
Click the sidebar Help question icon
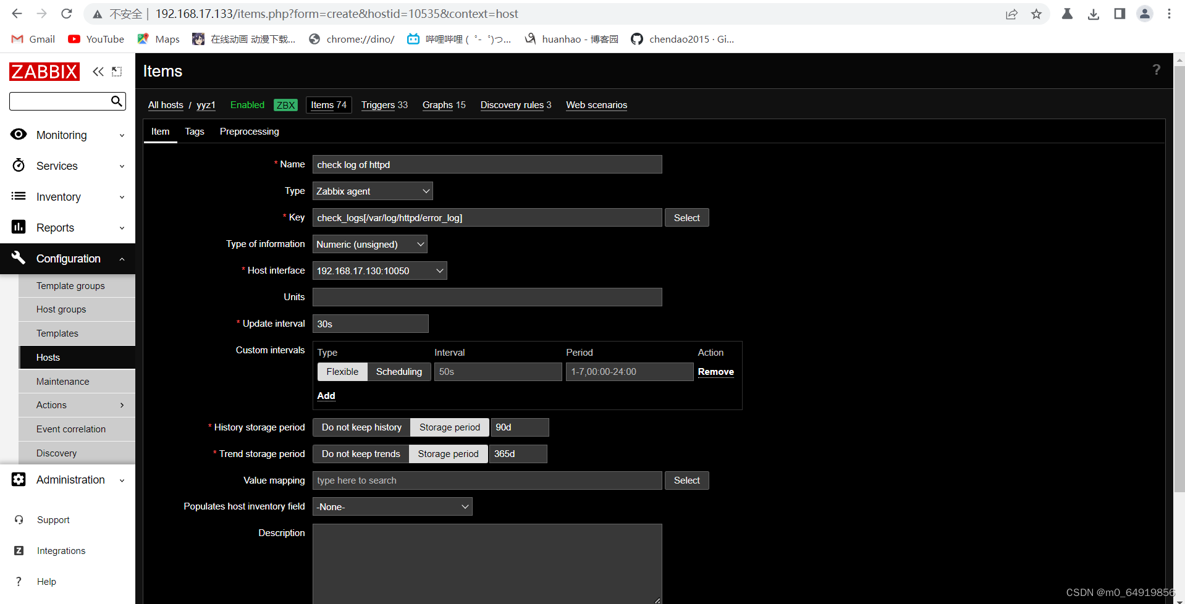[19, 582]
